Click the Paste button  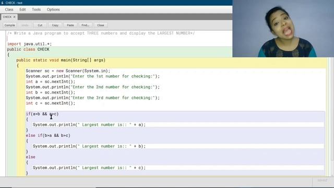point(70,25)
